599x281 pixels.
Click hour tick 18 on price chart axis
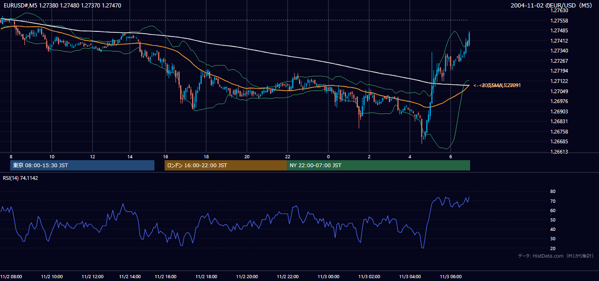[206, 156]
